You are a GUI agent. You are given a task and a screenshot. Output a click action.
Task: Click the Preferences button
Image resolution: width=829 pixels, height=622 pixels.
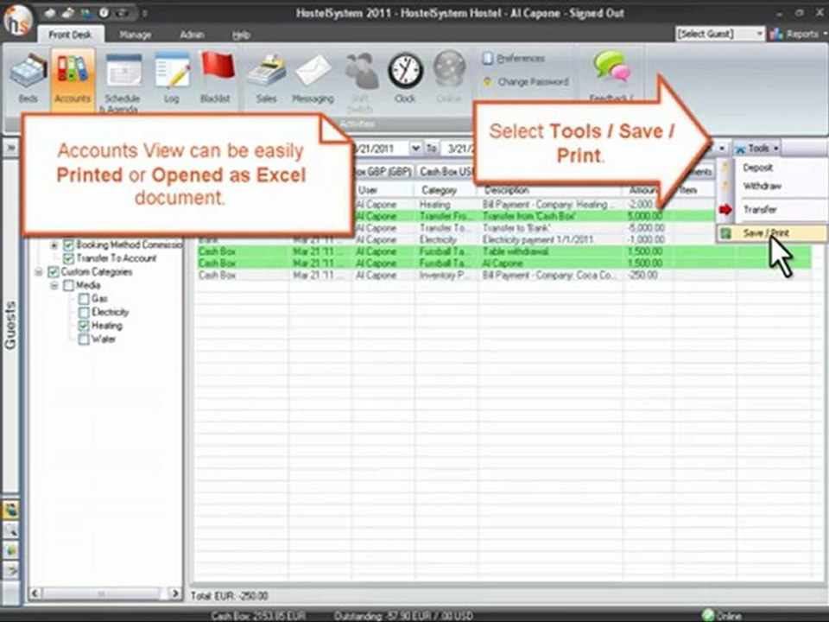point(514,58)
